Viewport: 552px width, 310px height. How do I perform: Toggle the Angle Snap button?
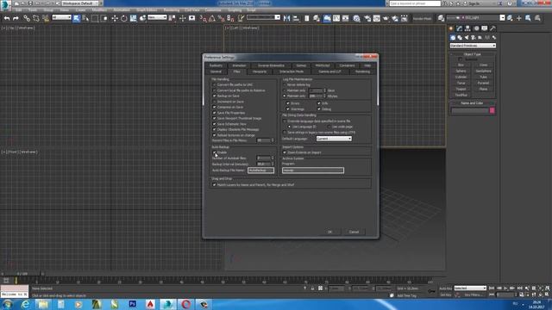click(x=212, y=18)
